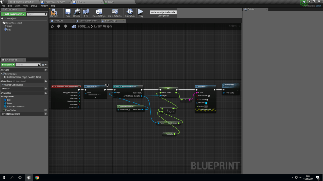The width and height of the screenshot is (323, 181).
Task: Add a new graph with Graphs plus
Action: [46, 70]
